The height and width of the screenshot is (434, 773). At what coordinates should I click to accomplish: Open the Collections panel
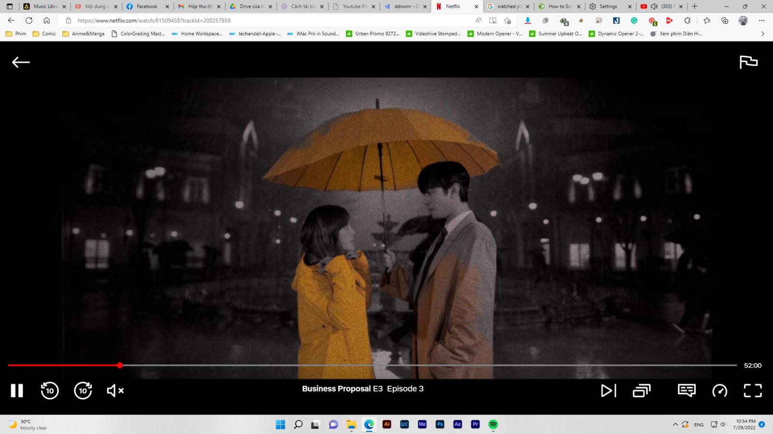[x=725, y=21]
